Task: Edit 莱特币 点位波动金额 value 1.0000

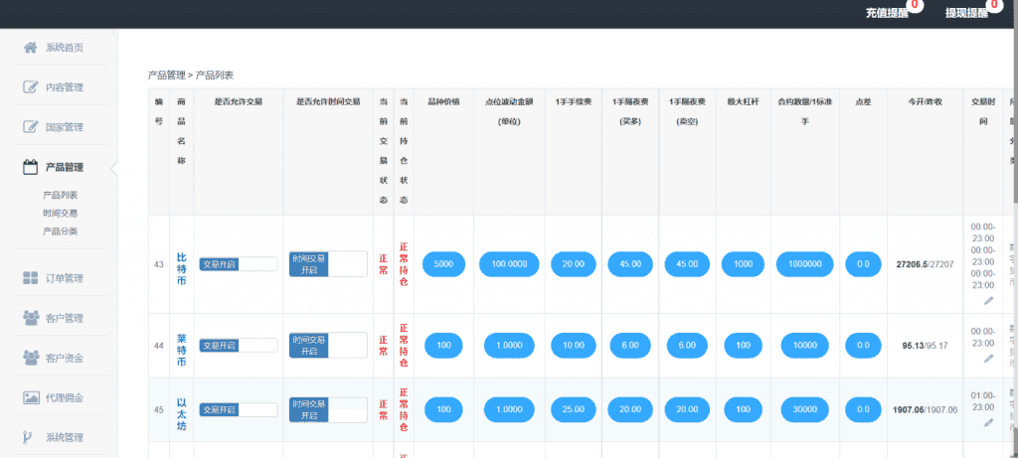Action: pyautogui.click(x=509, y=346)
